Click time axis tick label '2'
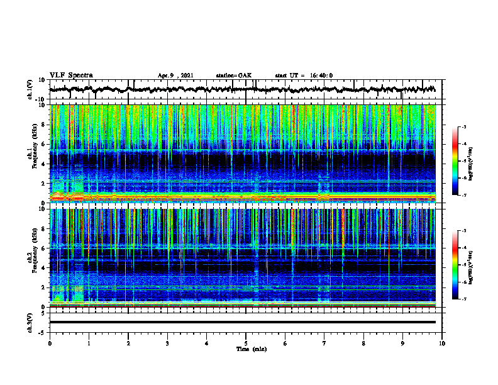The height and width of the screenshot is (385, 498). 128,343
